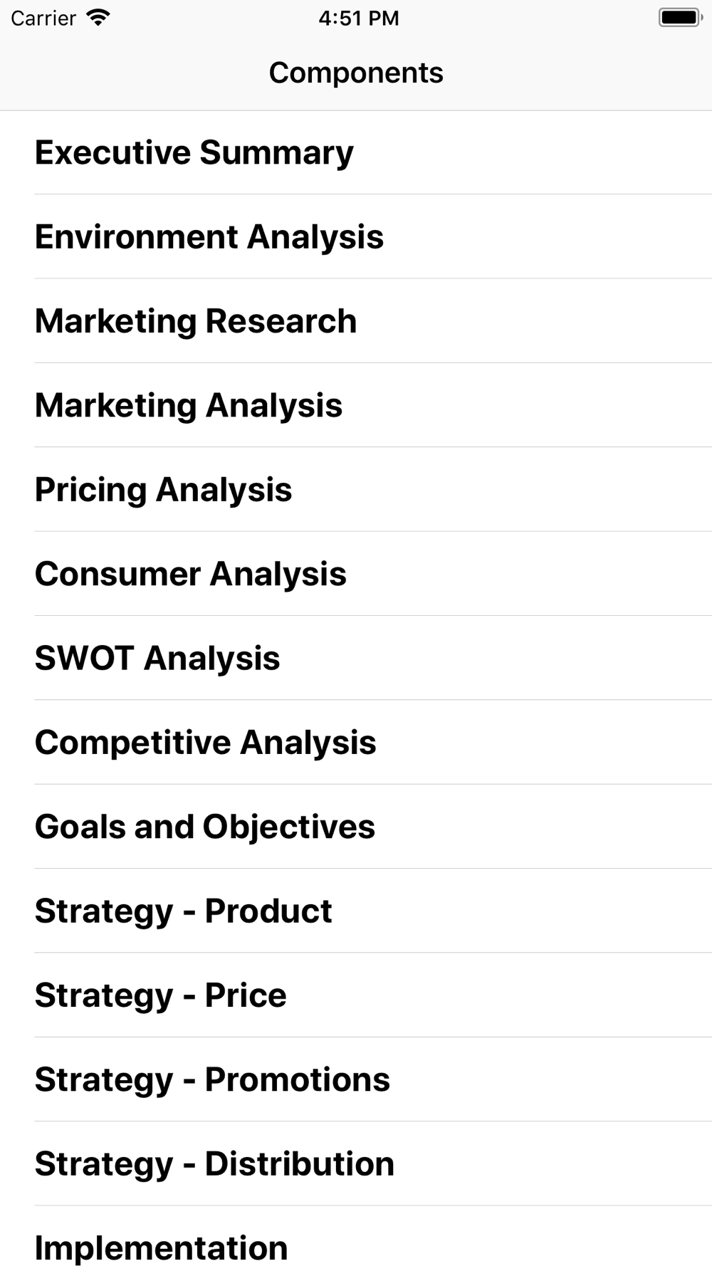The width and height of the screenshot is (712, 1266).
Task: Choose Strategy - Distribution
Action: click(x=356, y=1163)
